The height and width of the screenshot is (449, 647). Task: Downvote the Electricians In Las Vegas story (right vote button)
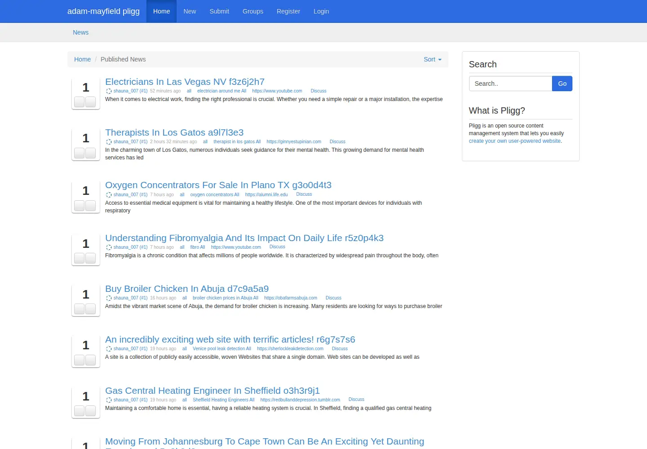pos(91,102)
